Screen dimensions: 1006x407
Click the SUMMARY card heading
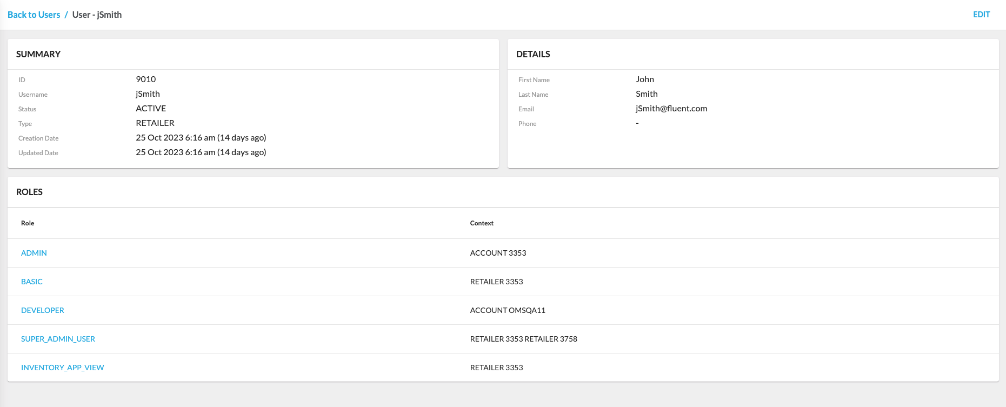coord(38,54)
